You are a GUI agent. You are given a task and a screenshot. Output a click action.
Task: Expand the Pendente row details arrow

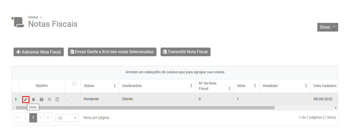[x=16, y=99]
